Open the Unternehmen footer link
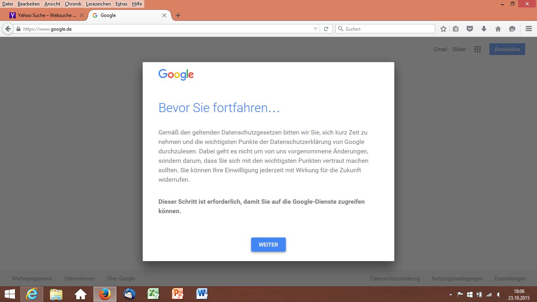This screenshot has height=302, width=537. pos(79,278)
